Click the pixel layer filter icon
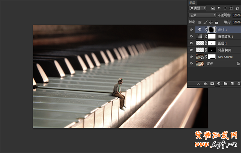 [213, 8]
